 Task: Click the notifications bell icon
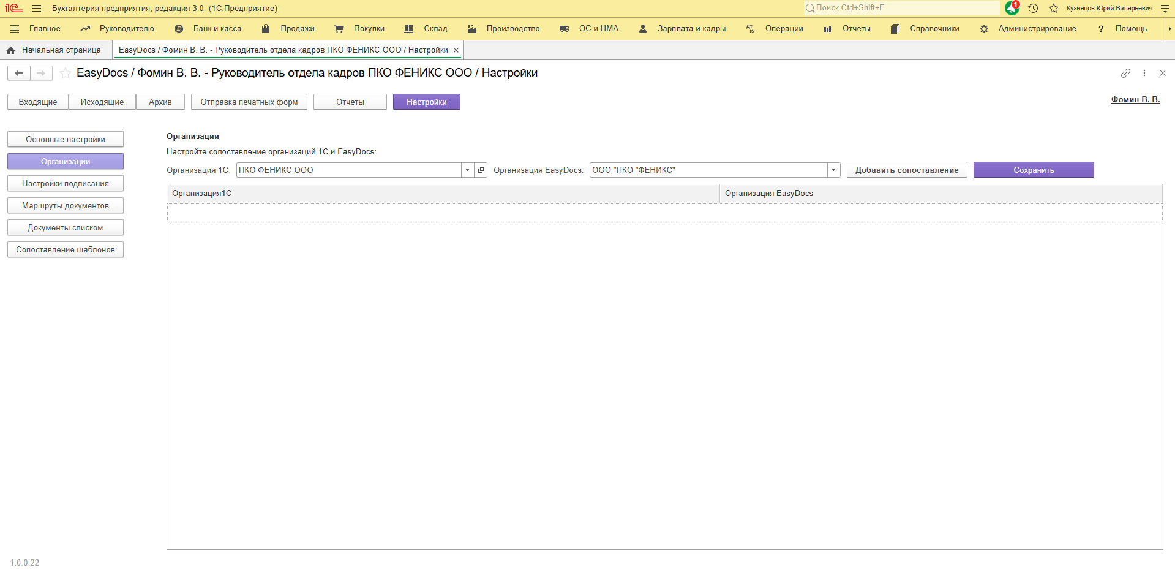pos(1012,8)
